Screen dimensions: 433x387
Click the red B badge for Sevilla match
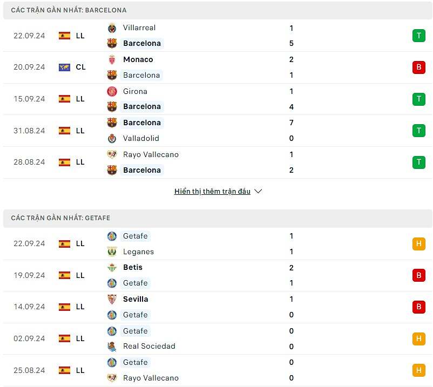pos(418,307)
